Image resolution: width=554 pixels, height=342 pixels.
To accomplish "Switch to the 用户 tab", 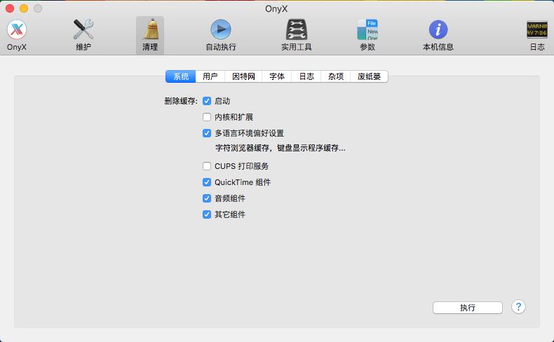I will point(210,76).
